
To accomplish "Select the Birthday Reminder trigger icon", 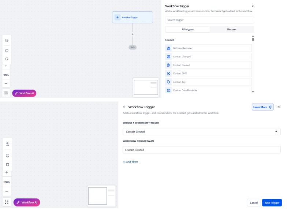I will 169,48.
